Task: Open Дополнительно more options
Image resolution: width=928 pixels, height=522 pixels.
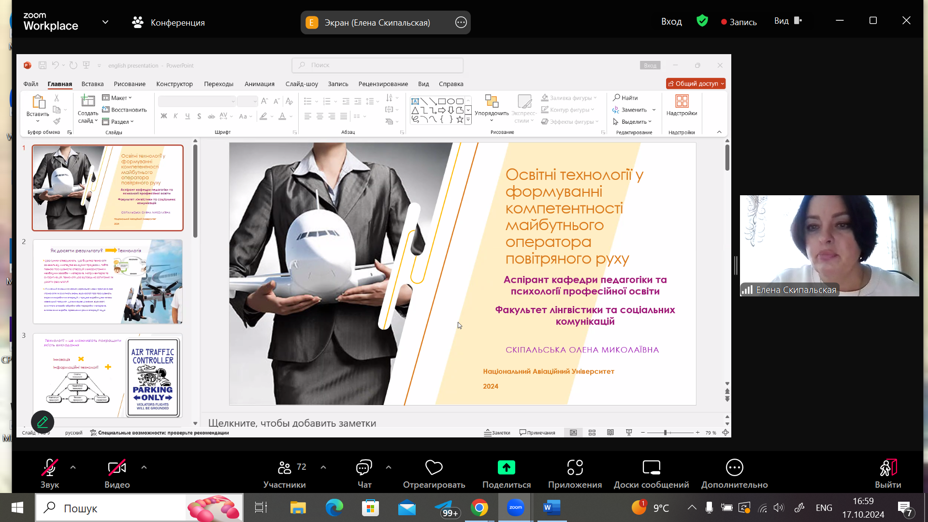Action: [x=734, y=467]
